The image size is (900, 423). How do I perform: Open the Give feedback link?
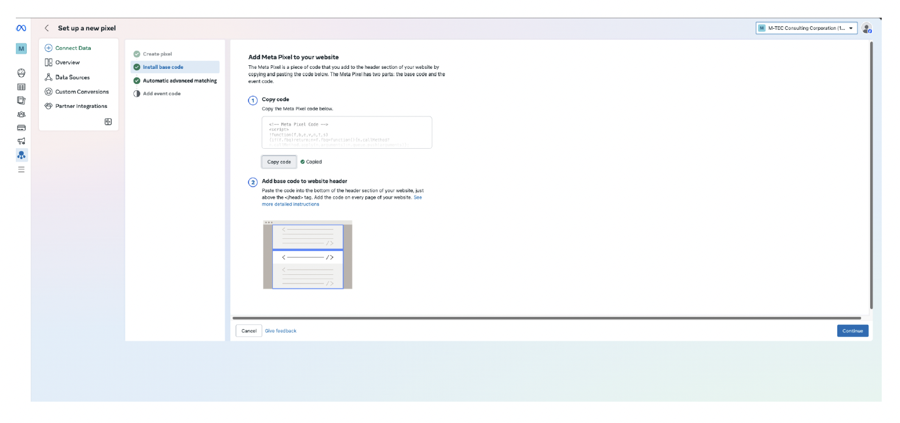pyautogui.click(x=281, y=330)
